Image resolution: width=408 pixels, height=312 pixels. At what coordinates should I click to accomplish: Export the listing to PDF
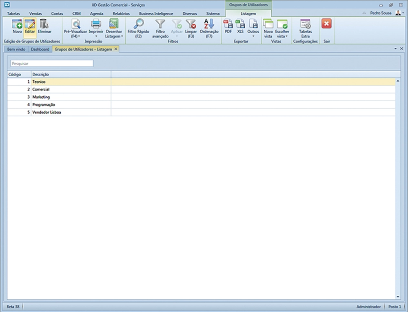228,24
